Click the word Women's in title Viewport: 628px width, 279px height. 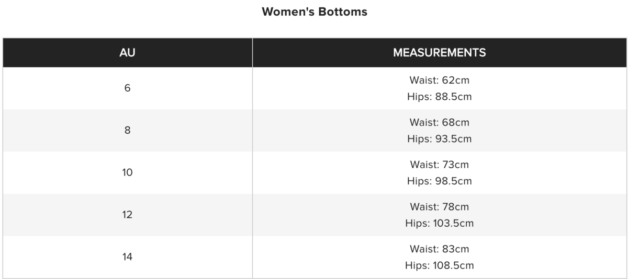click(287, 12)
